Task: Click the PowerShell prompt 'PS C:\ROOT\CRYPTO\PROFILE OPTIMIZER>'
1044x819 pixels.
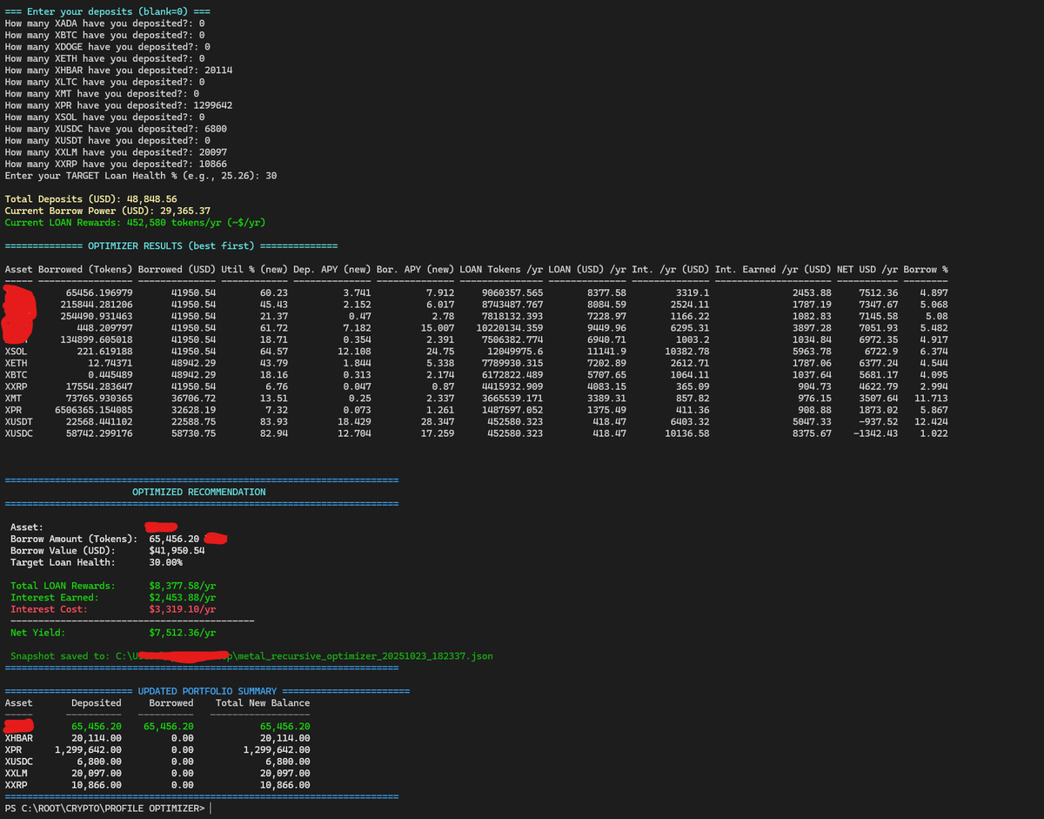Action: pos(105,808)
